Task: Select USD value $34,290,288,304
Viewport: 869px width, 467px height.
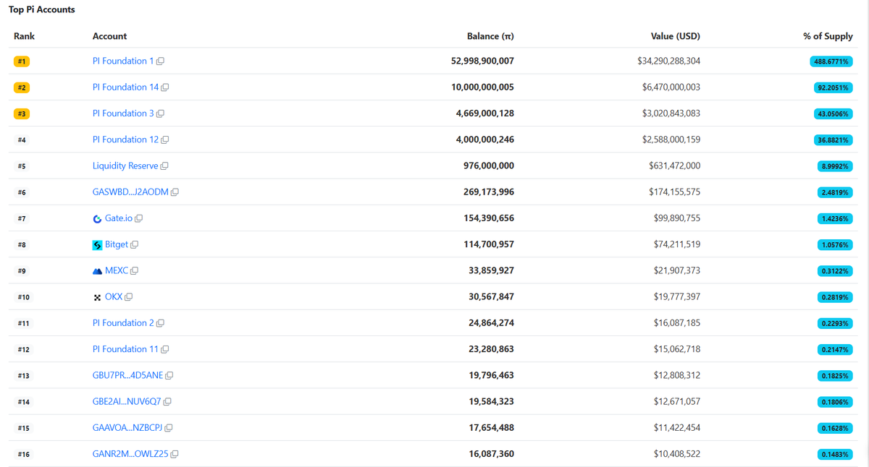Action: (x=669, y=61)
